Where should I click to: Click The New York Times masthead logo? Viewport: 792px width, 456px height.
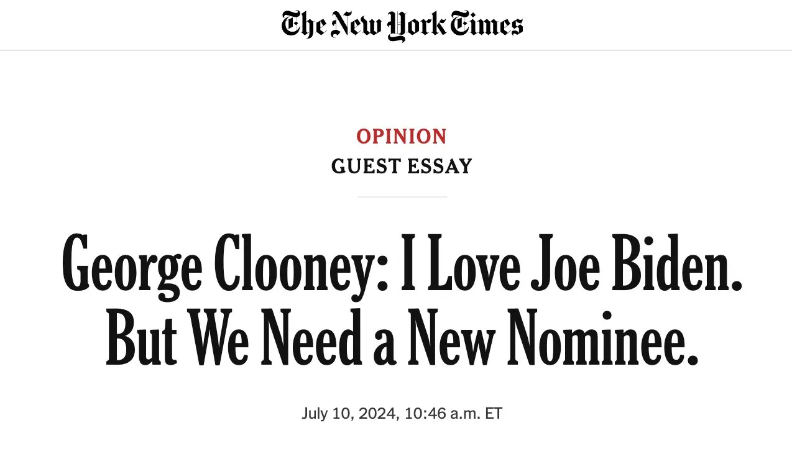tap(402, 25)
